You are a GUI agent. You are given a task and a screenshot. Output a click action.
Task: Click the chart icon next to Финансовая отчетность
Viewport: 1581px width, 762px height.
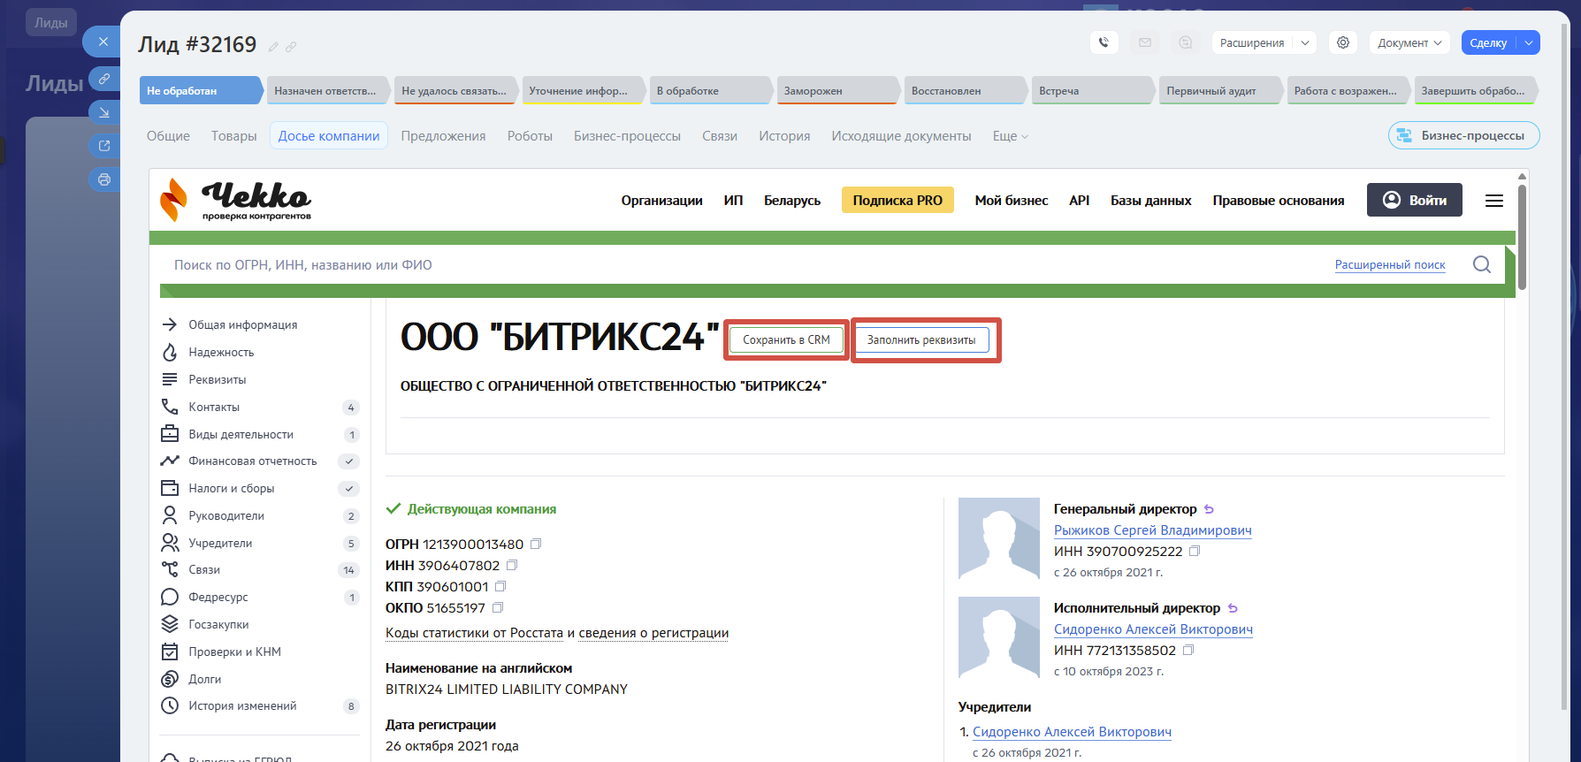[170, 461]
